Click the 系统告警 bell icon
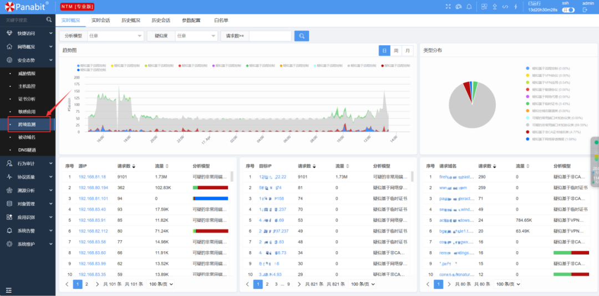This screenshot has height=296, width=599. pyautogui.click(x=9, y=231)
